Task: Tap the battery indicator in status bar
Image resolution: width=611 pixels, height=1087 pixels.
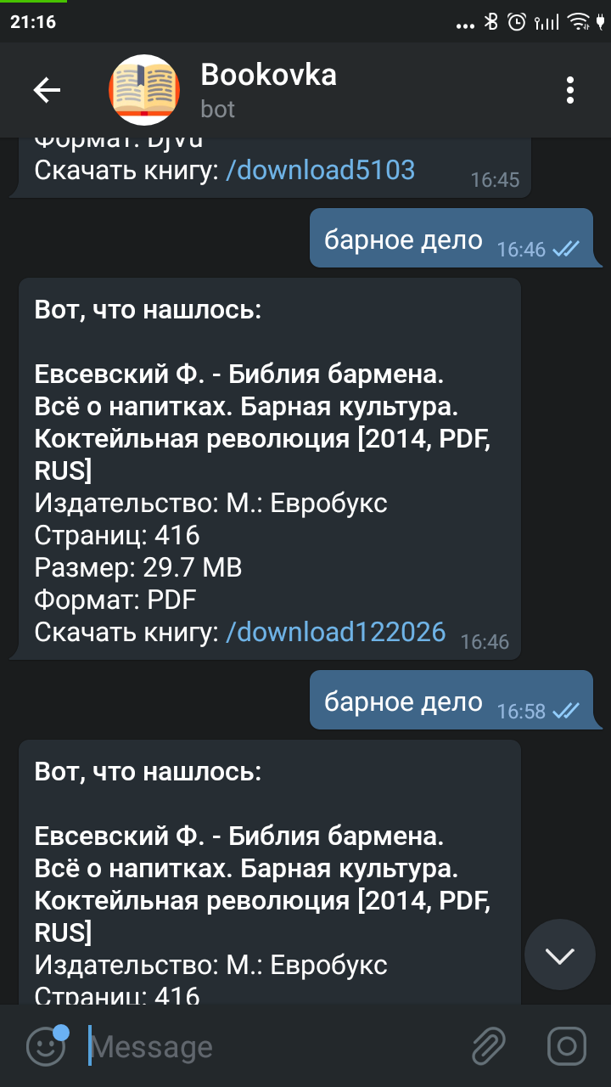Action: click(x=601, y=22)
